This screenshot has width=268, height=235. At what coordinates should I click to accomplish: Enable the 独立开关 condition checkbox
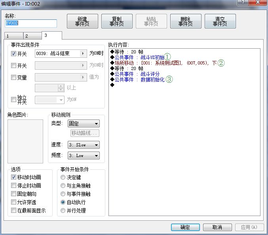14,99
